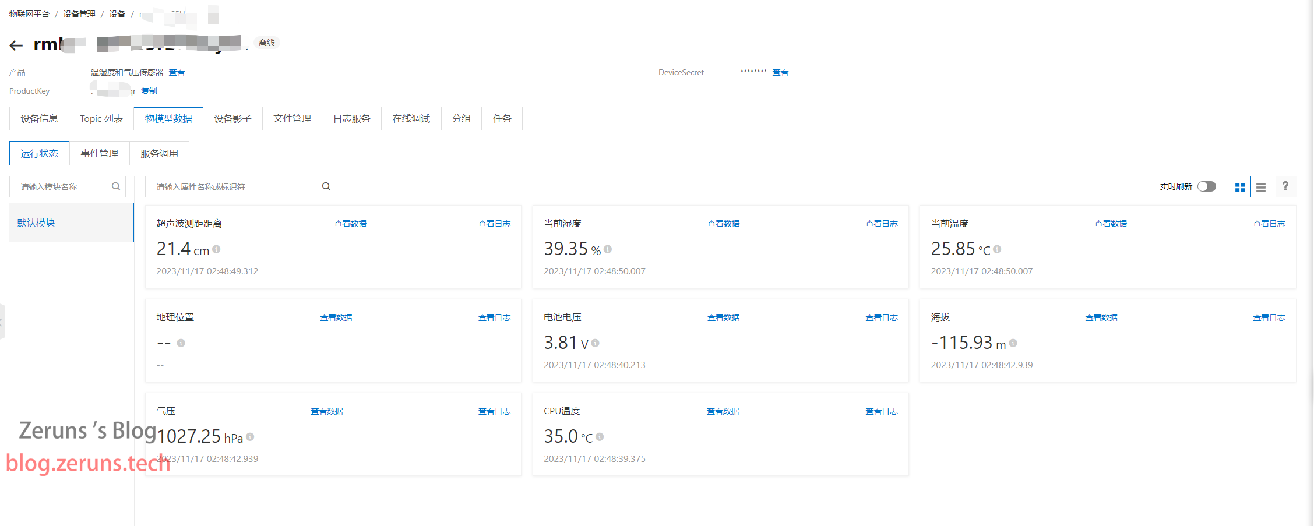View data for 当前温度
Image resolution: width=1314 pixels, height=526 pixels.
(1111, 224)
